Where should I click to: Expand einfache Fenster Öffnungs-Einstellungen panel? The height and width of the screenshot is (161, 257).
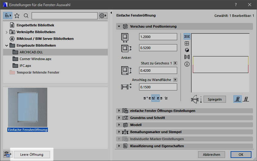click(x=119, y=111)
